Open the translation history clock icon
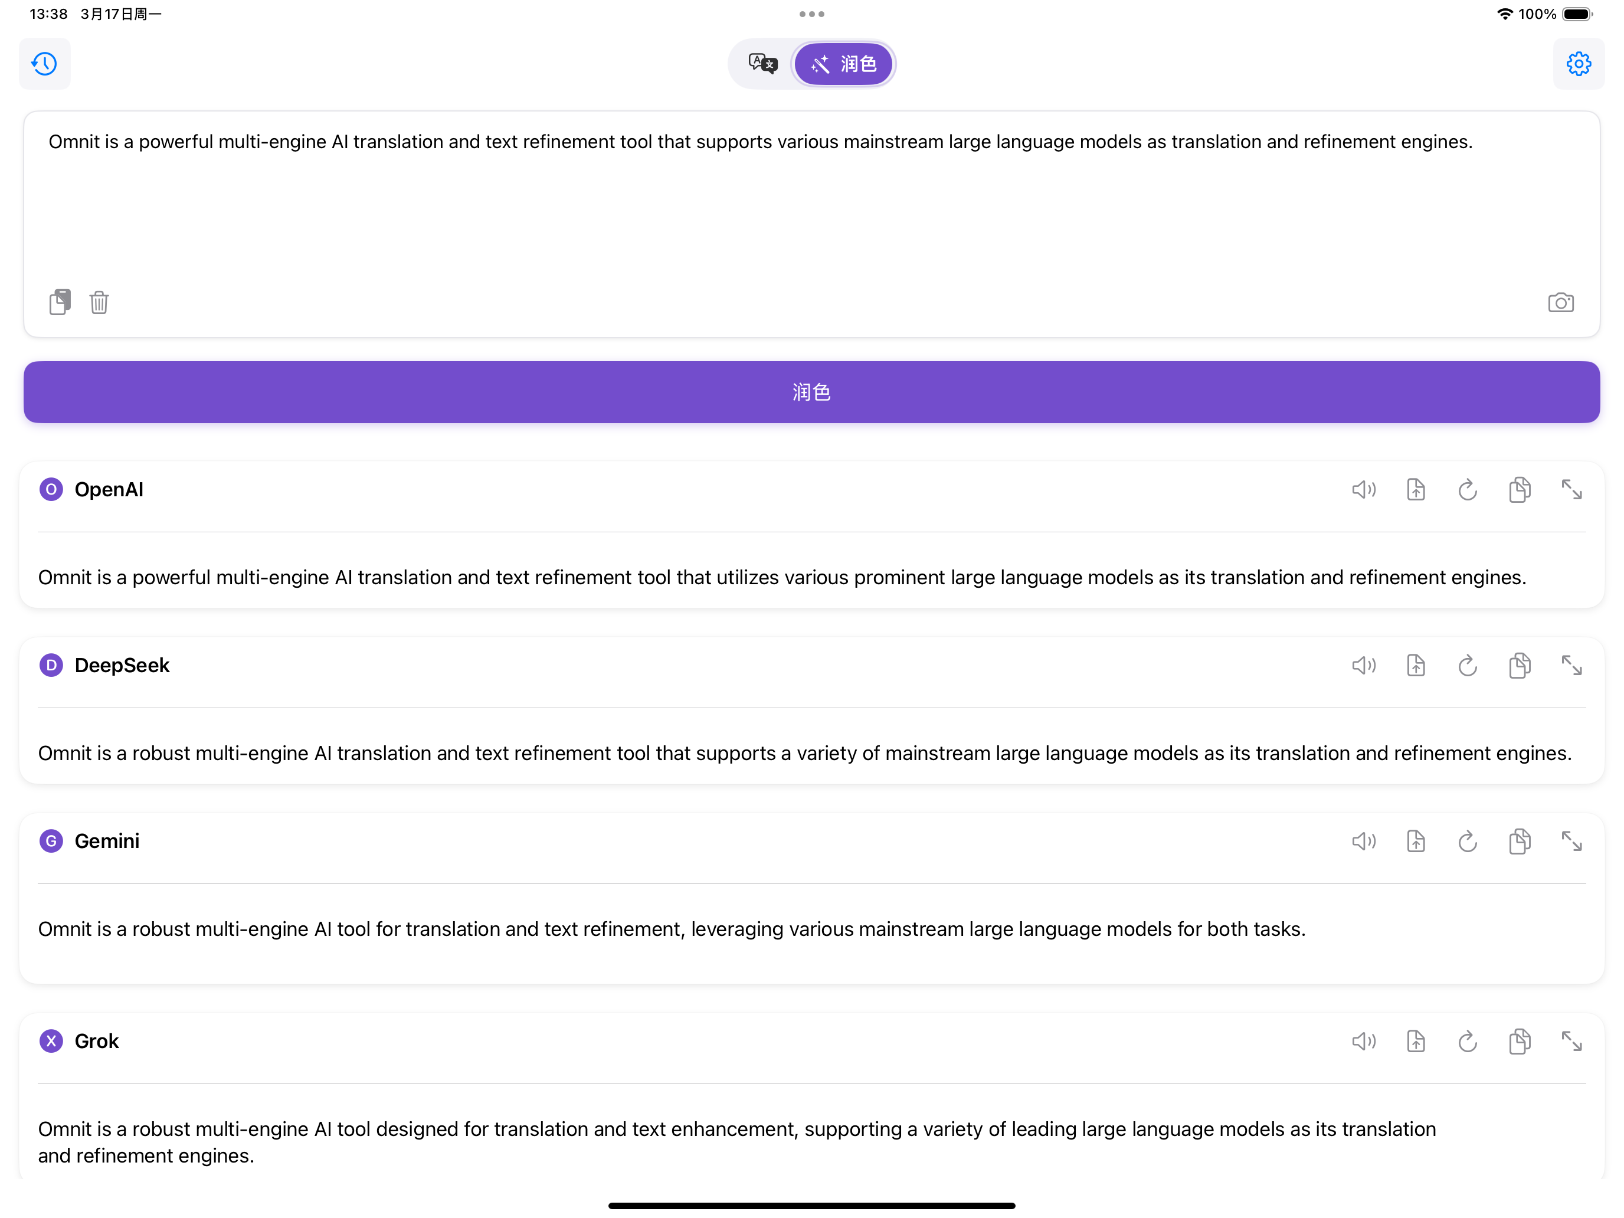This screenshot has height=1218, width=1624. (x=45, y=64)
